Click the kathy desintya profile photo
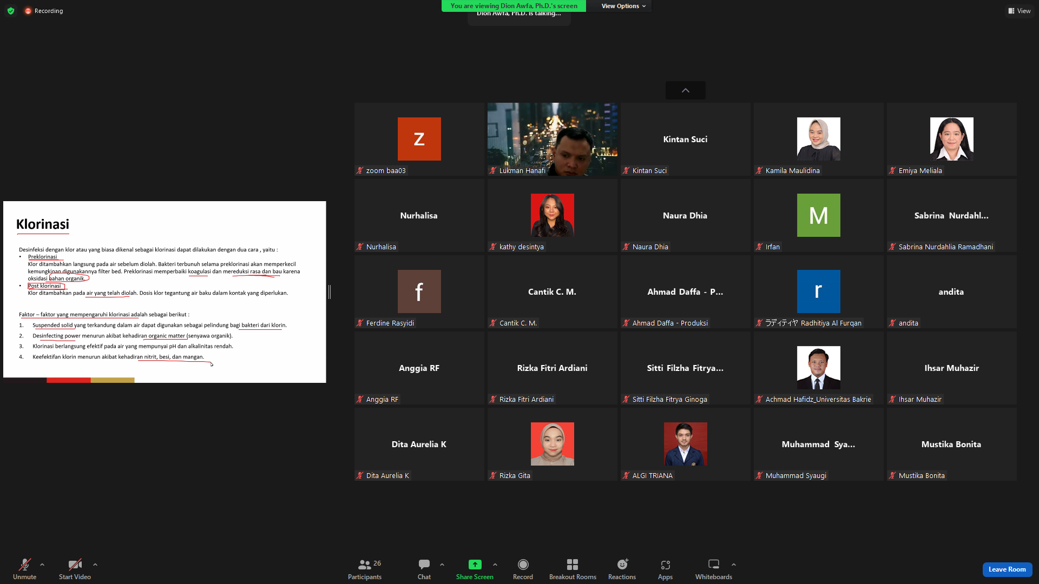This screenshot has width=1039, height=584. (x=553, y=215)
